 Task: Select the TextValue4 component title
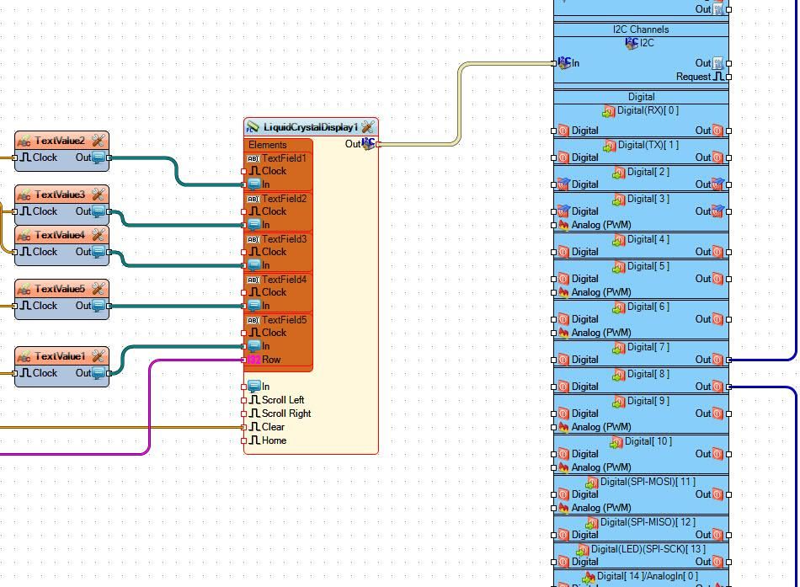coord(59,235)
